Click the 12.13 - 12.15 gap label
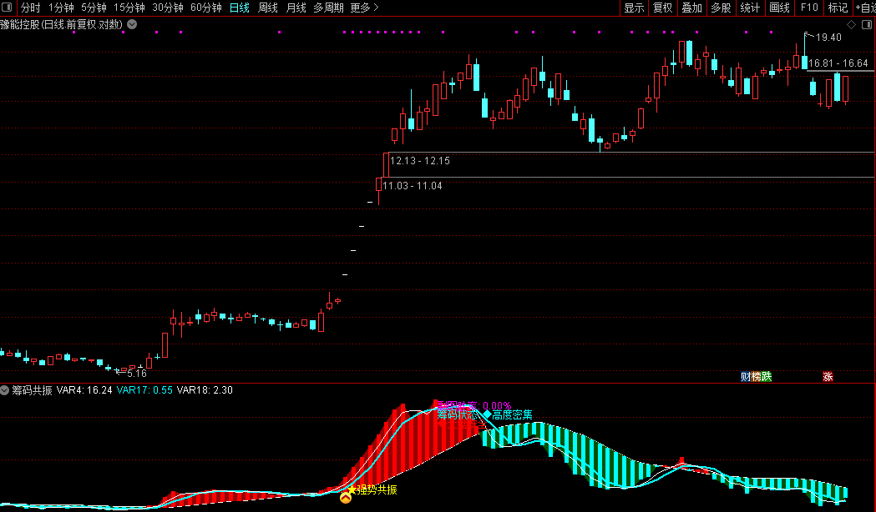876x512 pixels. tap(419, 161)
